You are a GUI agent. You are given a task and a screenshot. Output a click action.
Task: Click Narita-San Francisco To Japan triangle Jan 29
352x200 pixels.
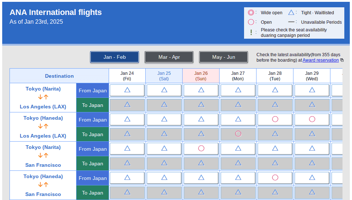click(312, 163)
